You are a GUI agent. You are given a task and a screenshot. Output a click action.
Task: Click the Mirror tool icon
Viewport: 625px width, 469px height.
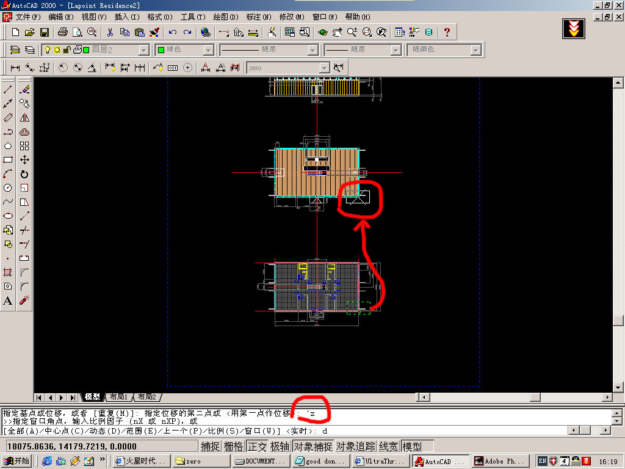tap(24, 118)
